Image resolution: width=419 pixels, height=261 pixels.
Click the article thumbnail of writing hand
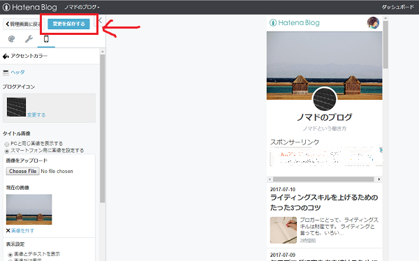tap(284, 230)
